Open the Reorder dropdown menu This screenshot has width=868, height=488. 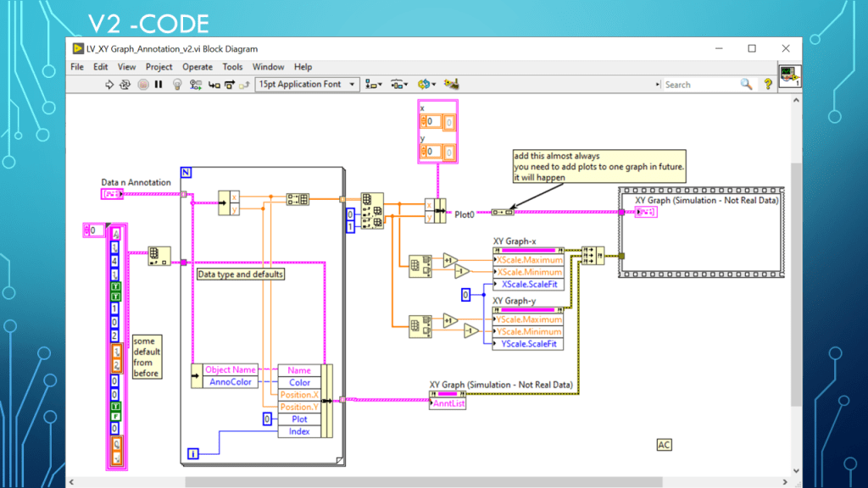426,85
